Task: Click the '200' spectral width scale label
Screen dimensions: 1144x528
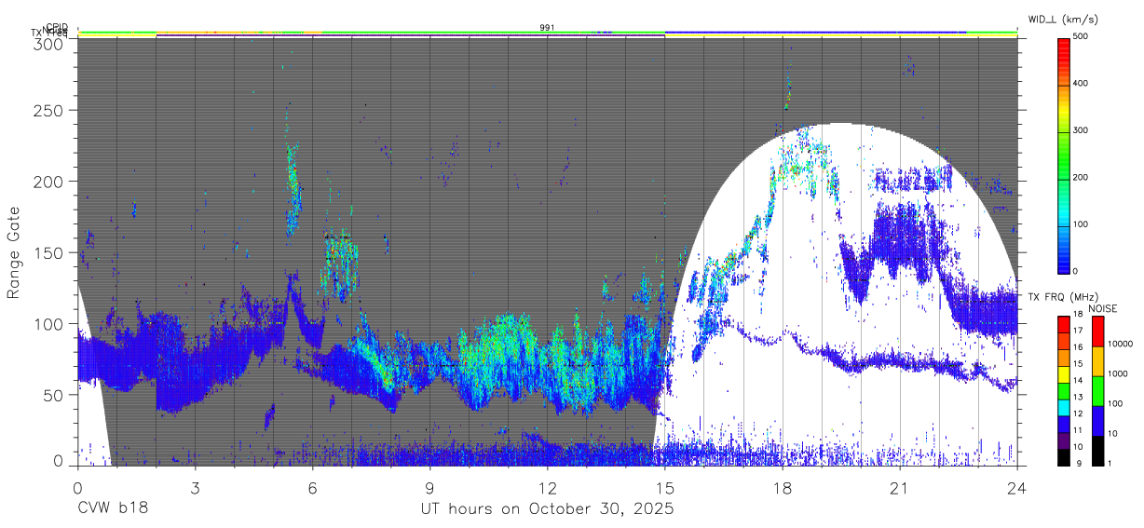Action: 1081,177
